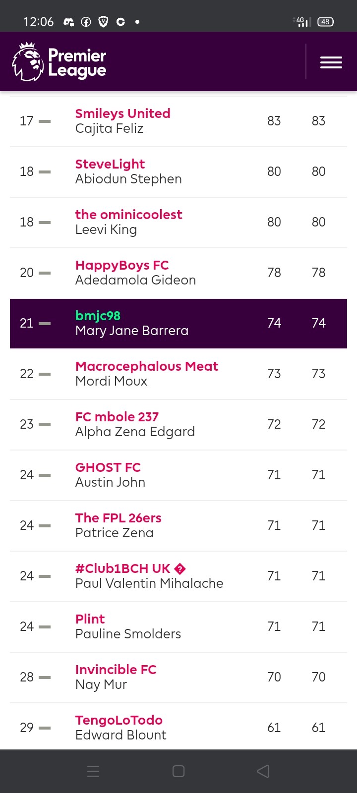This screenshot has width=357, height=793.
Task: Open GHOST FC team page
Action: pos(108,467)
